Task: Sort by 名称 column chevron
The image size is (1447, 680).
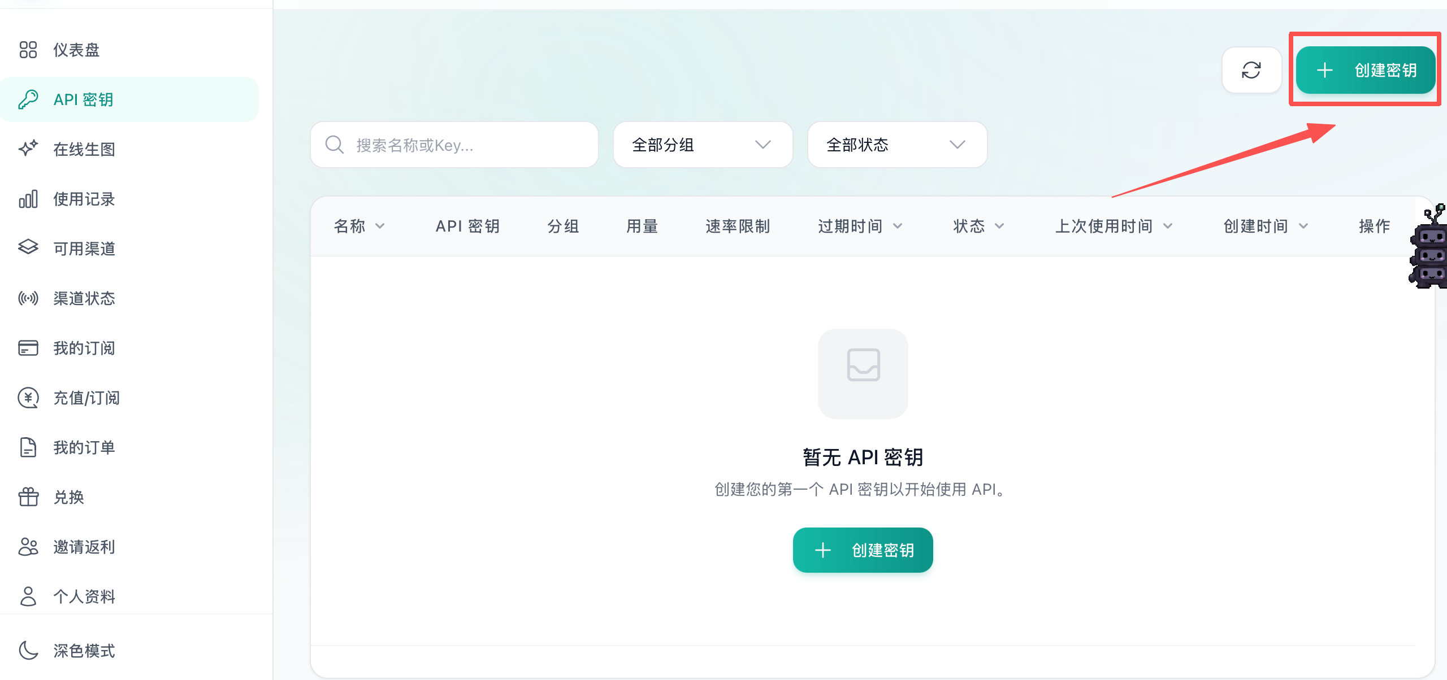Action: [380, 226]
